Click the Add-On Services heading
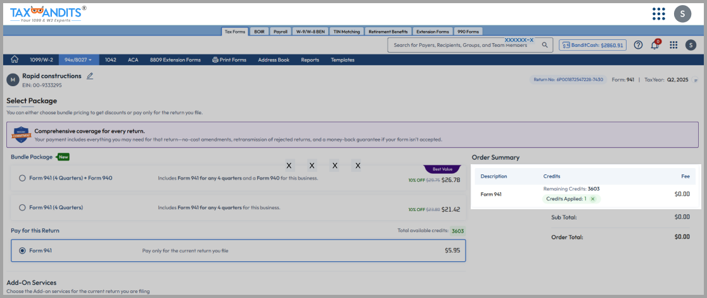The image size is (707, 298). pos(31,283)
